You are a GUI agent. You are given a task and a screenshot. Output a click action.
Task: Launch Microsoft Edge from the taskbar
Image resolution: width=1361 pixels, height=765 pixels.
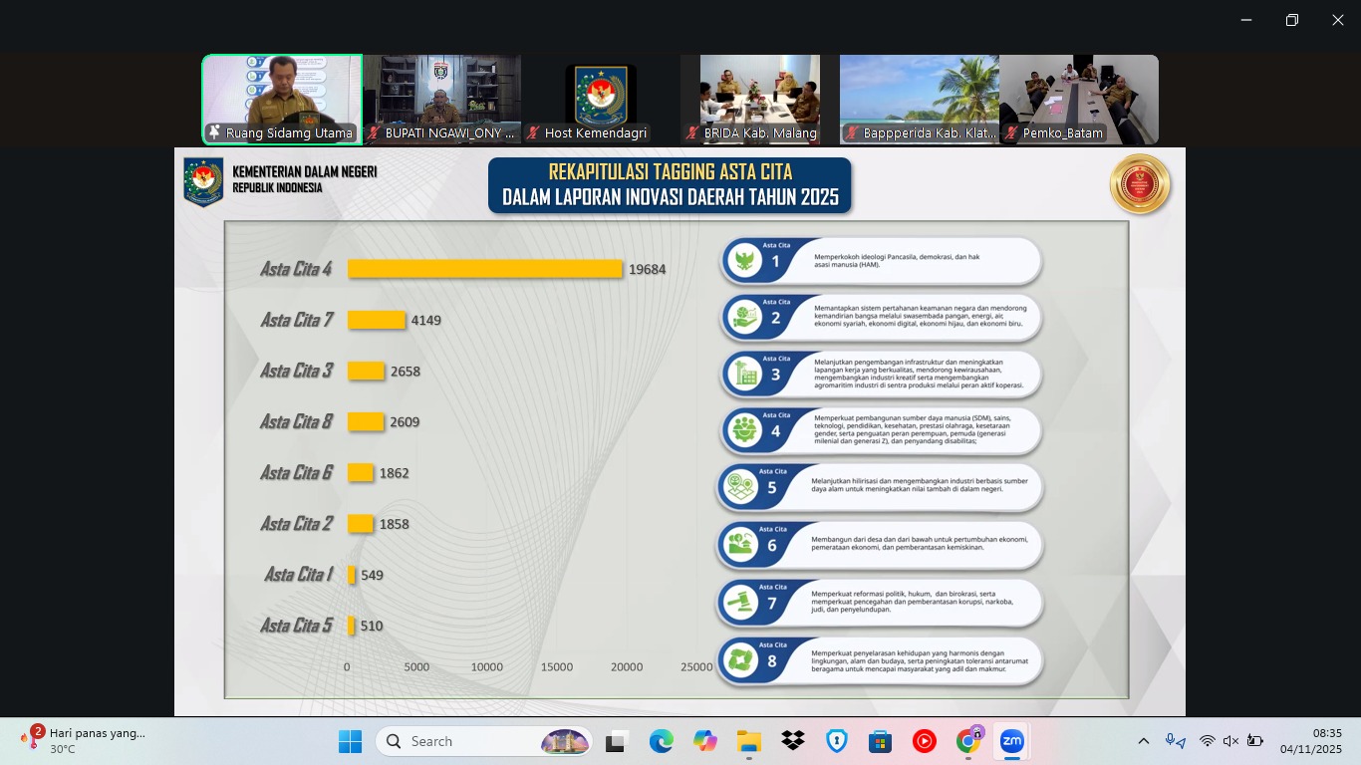[x=662, y=741]
